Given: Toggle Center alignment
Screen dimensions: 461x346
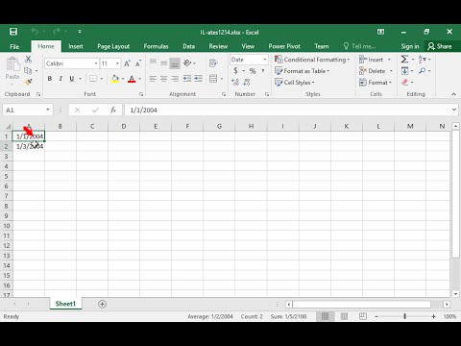Looking at the screenshot, I should (164, 79).
